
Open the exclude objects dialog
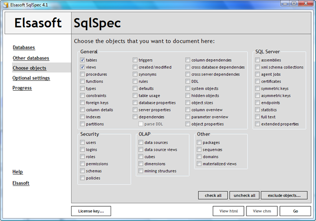click(x=284, y=195)
